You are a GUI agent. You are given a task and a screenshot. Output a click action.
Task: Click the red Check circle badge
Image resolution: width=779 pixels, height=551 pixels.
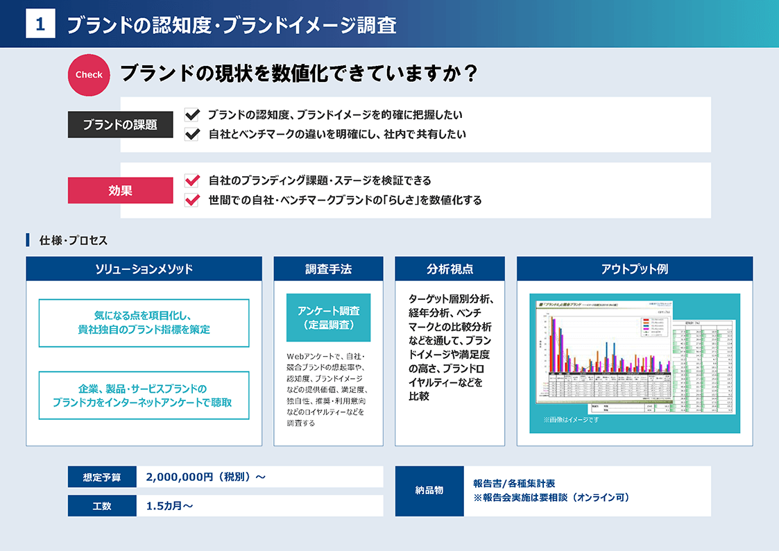click(89, 75)
